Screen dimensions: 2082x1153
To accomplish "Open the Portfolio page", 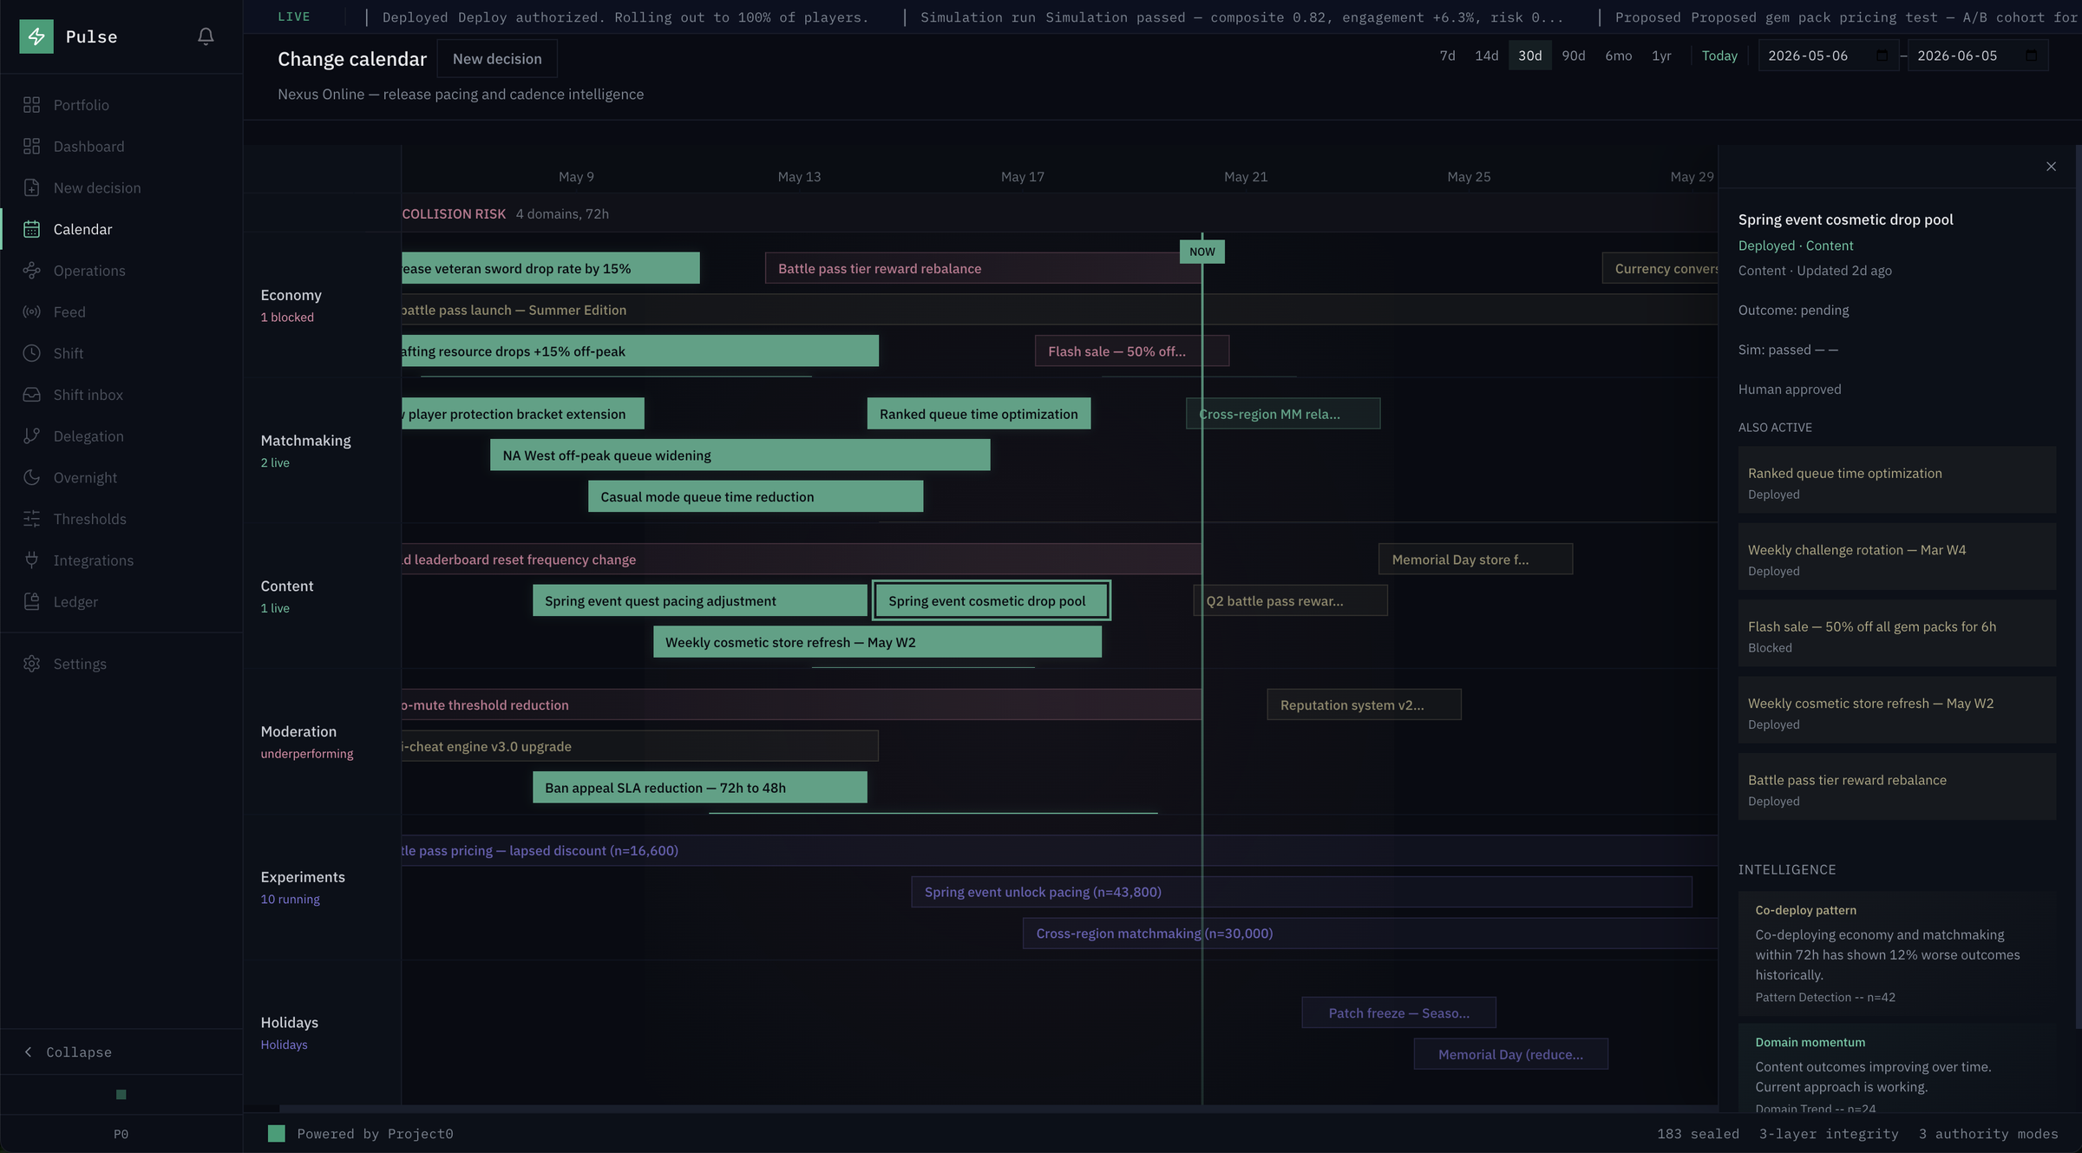I will coord(121,105).
